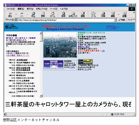Open the メール button dropdown arrow
The image size is (139, 125).
(96, 13)
